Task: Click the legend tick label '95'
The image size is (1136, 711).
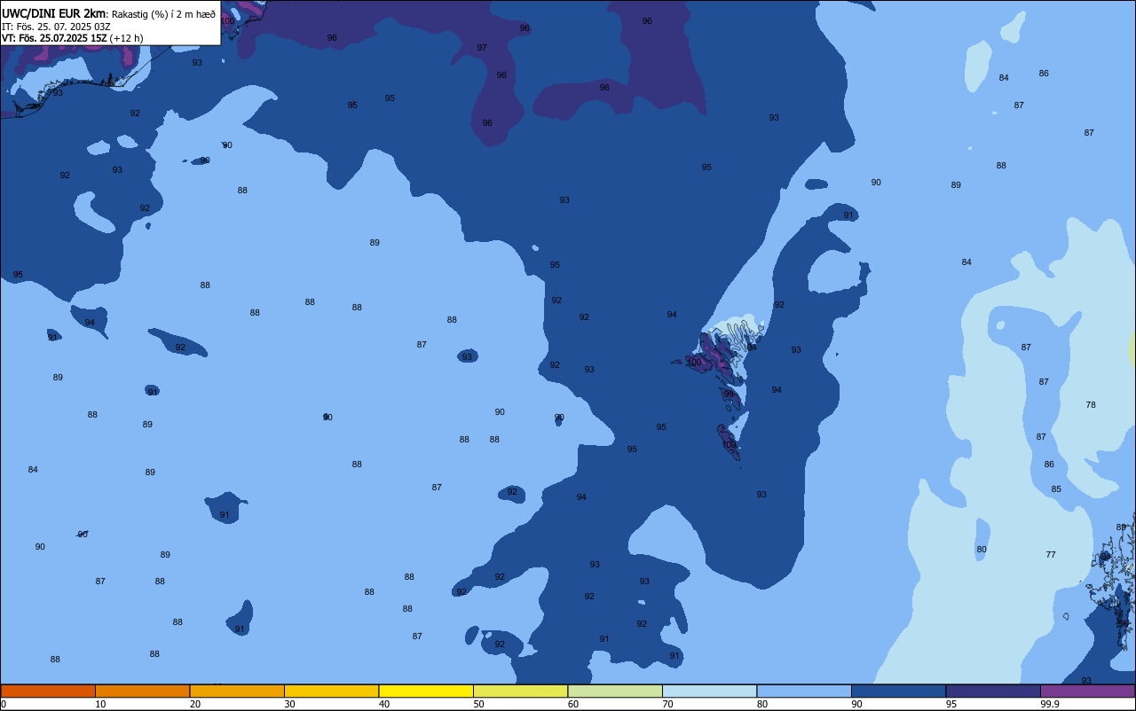Action: click(951, 704)
